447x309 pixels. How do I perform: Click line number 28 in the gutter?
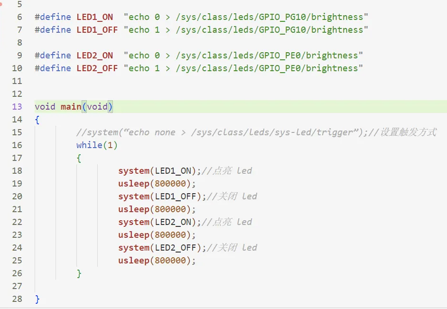(x=17, y=299)
